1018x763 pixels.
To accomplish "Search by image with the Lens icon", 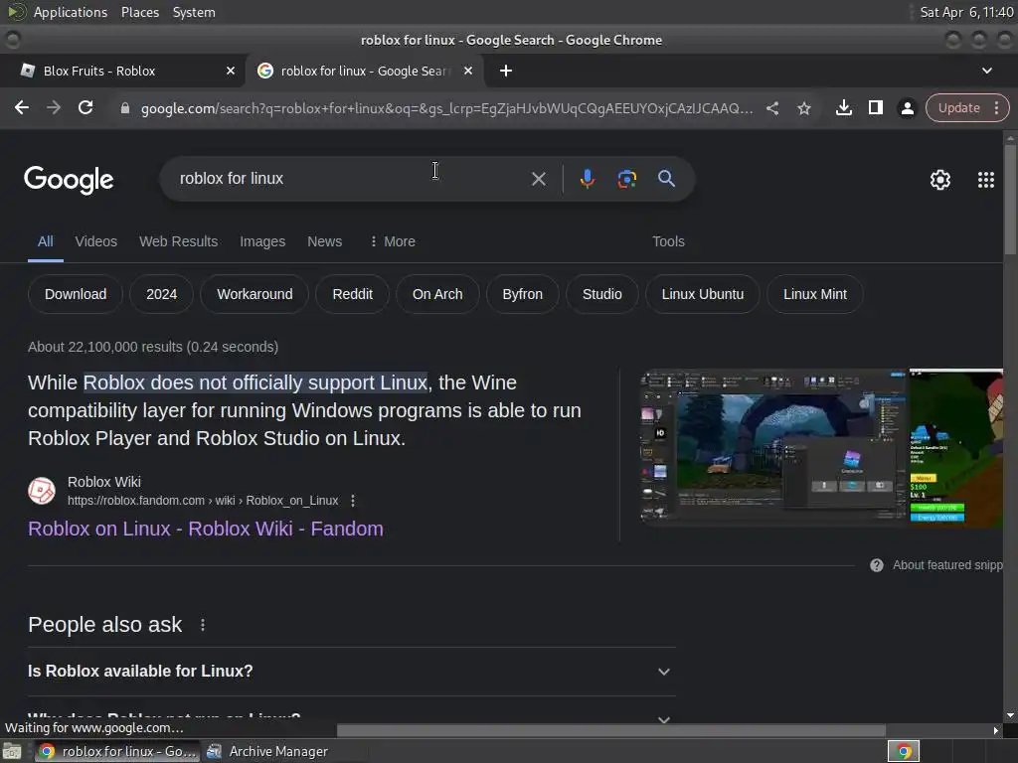I will pos(626,179).
